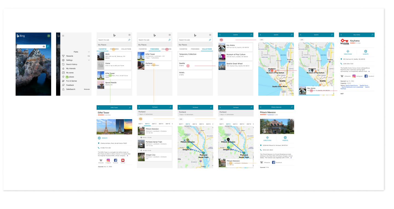The height and width of the screenshot is (209, 394).
Task: Expand the Settings chevron in sidebar menu
Action: pos(89,60)
